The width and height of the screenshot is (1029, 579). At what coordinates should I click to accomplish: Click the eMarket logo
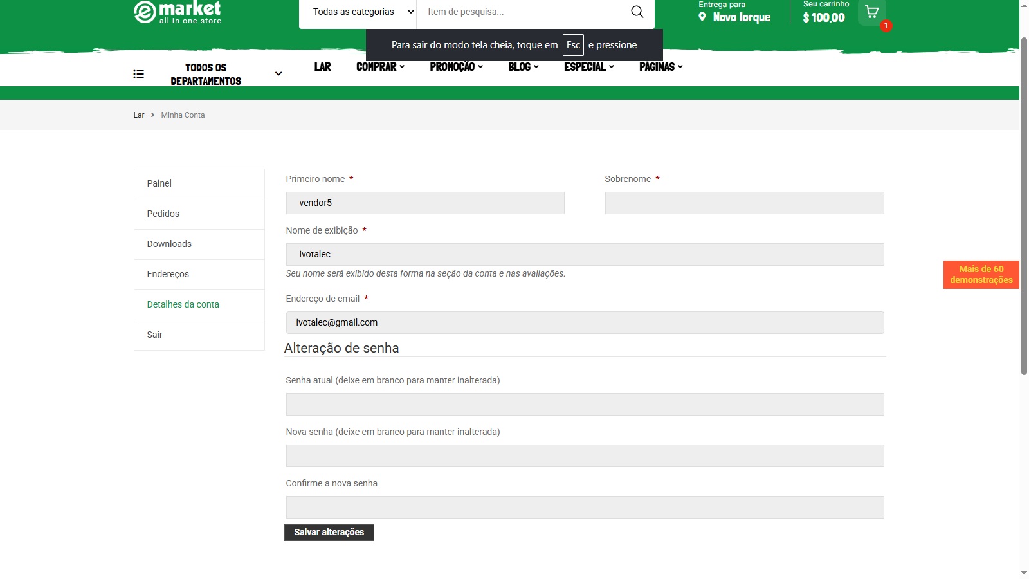[178, 12]
